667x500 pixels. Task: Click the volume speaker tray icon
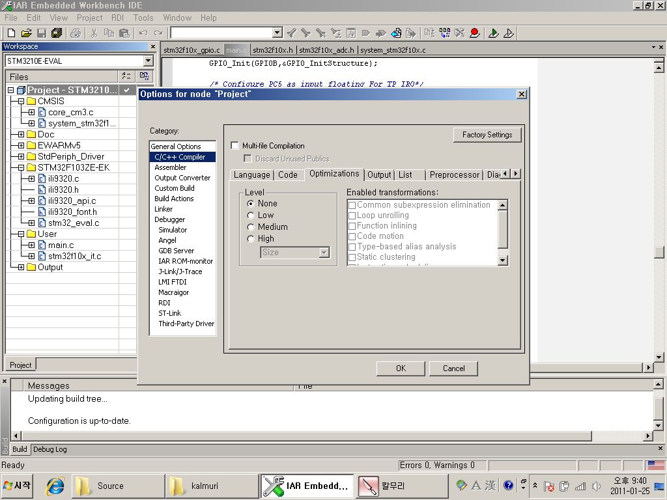point(596,486)
